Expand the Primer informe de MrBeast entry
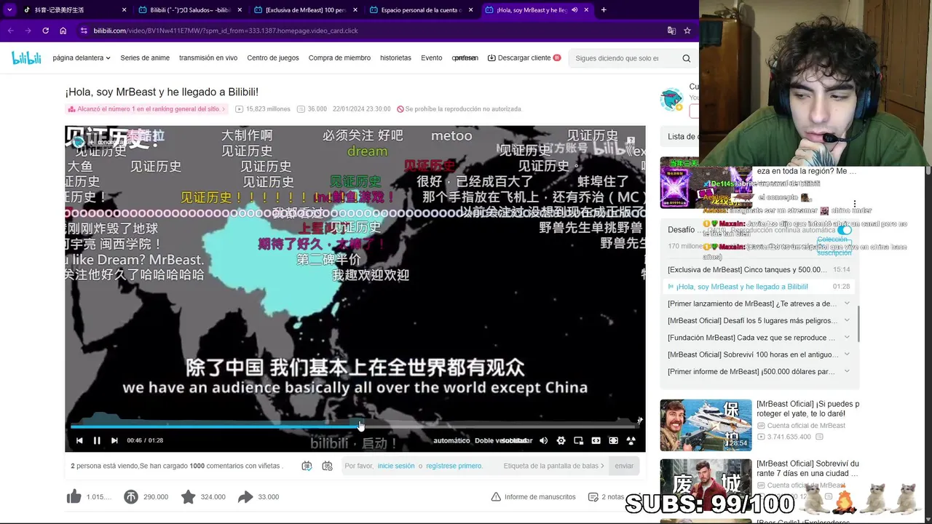Viewport: 932px width, 524px height. 847,371
